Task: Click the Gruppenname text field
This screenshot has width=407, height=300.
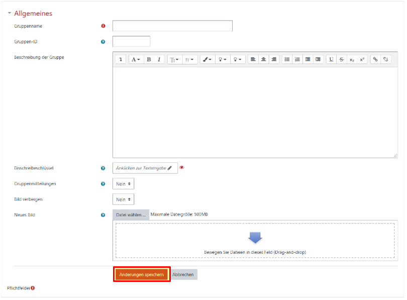Action: (172, 26)
